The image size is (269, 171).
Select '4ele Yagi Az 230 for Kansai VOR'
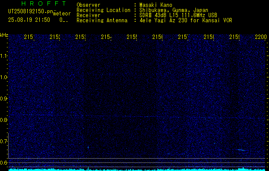click(x=186, y=21)
